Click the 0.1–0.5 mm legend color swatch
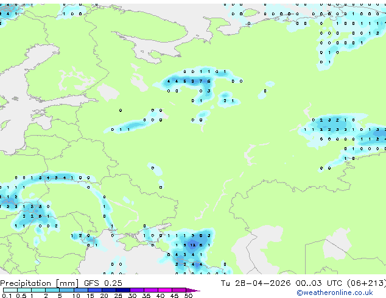 [x=10, y=290]
